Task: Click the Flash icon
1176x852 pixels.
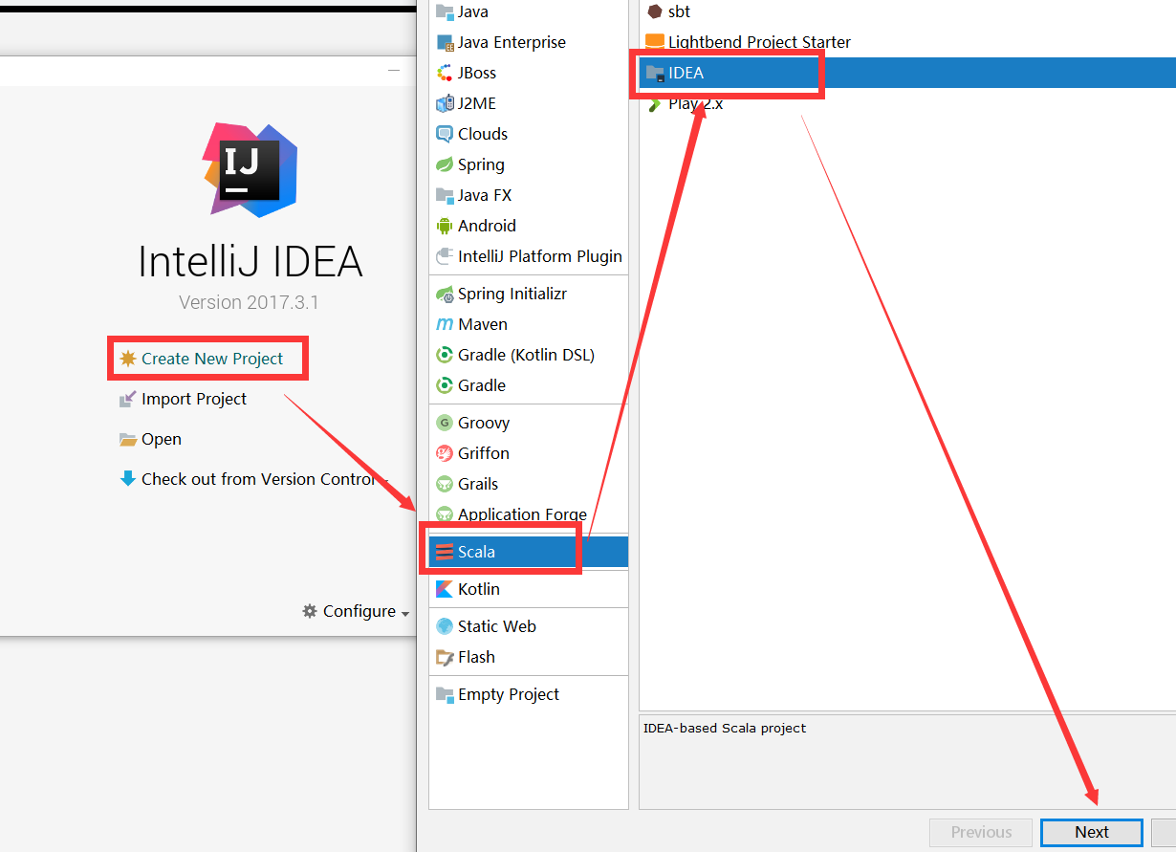Action: 445,657
